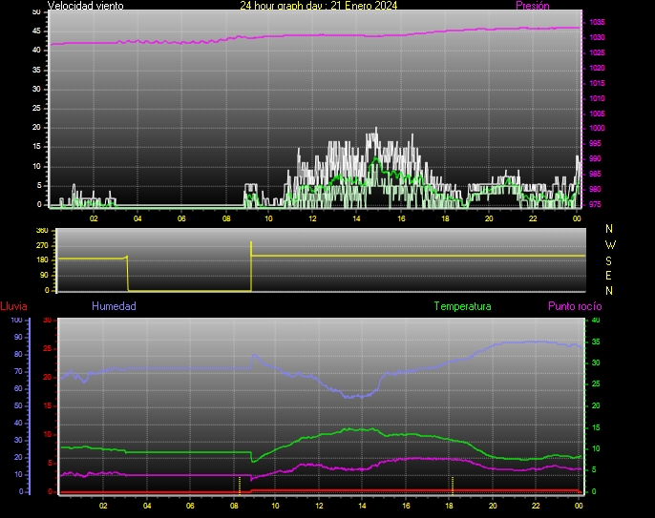Click the red "Lluvia" legend label
Viewport: 655px width, 518px height.
pyautogui.click(x=13, y=306)
